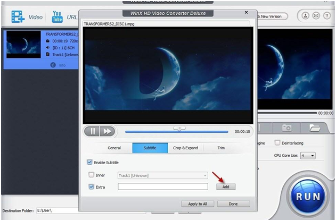Select the Trim tab
336x221 pixels.
(x=220, y=148)
